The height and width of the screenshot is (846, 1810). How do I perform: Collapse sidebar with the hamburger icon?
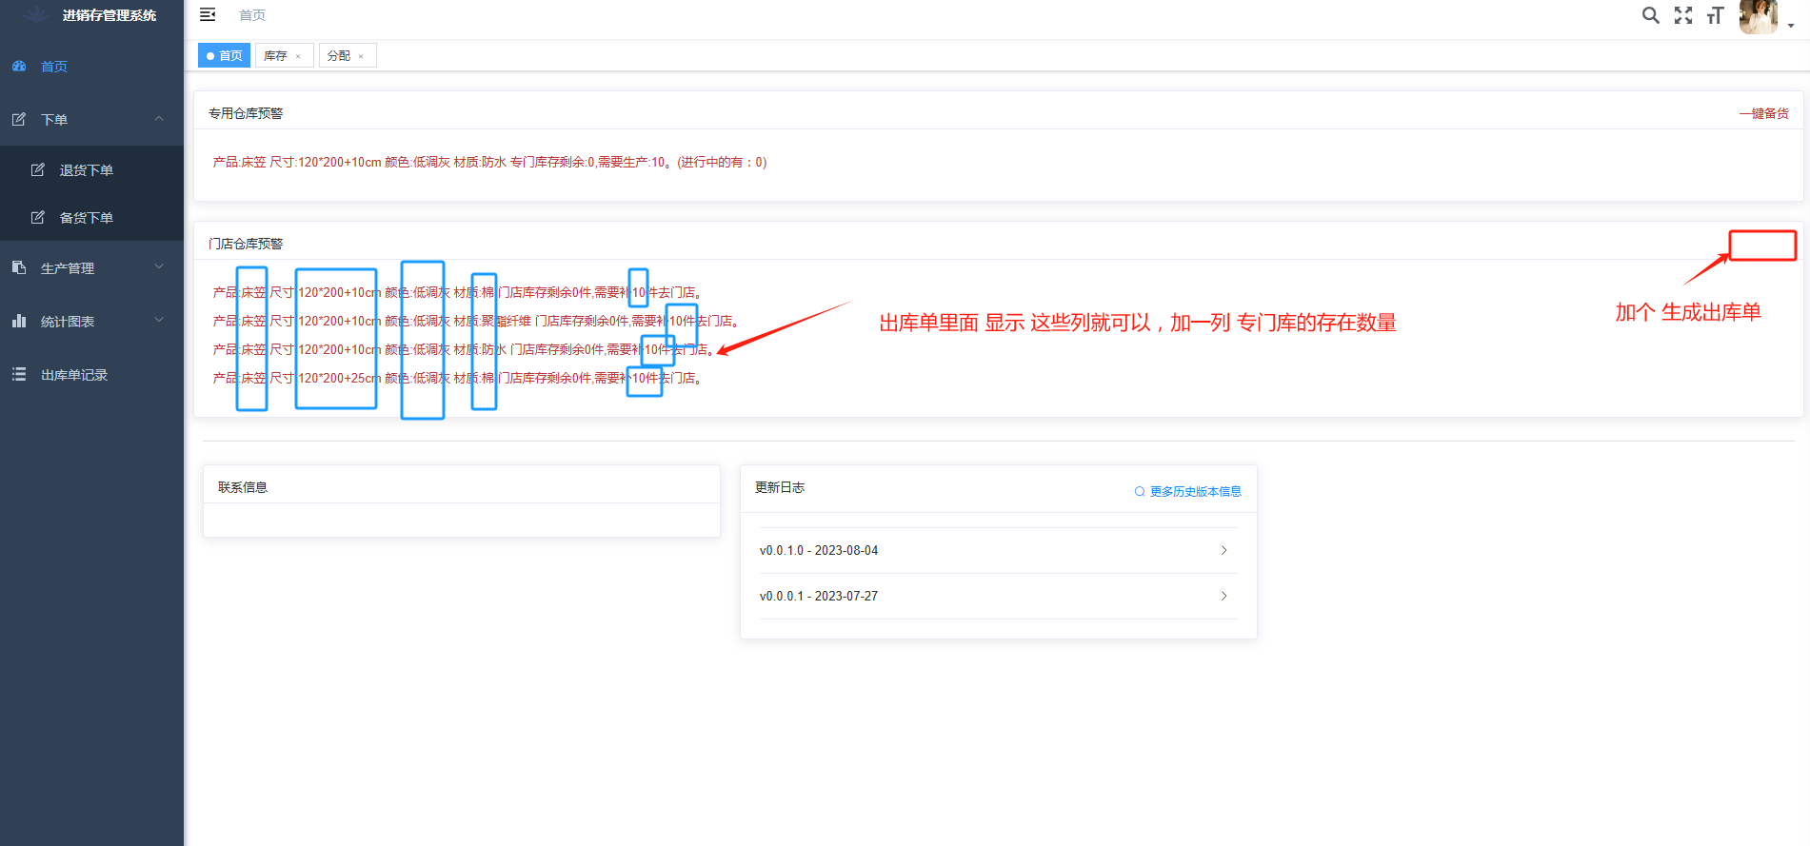(208, 15)
